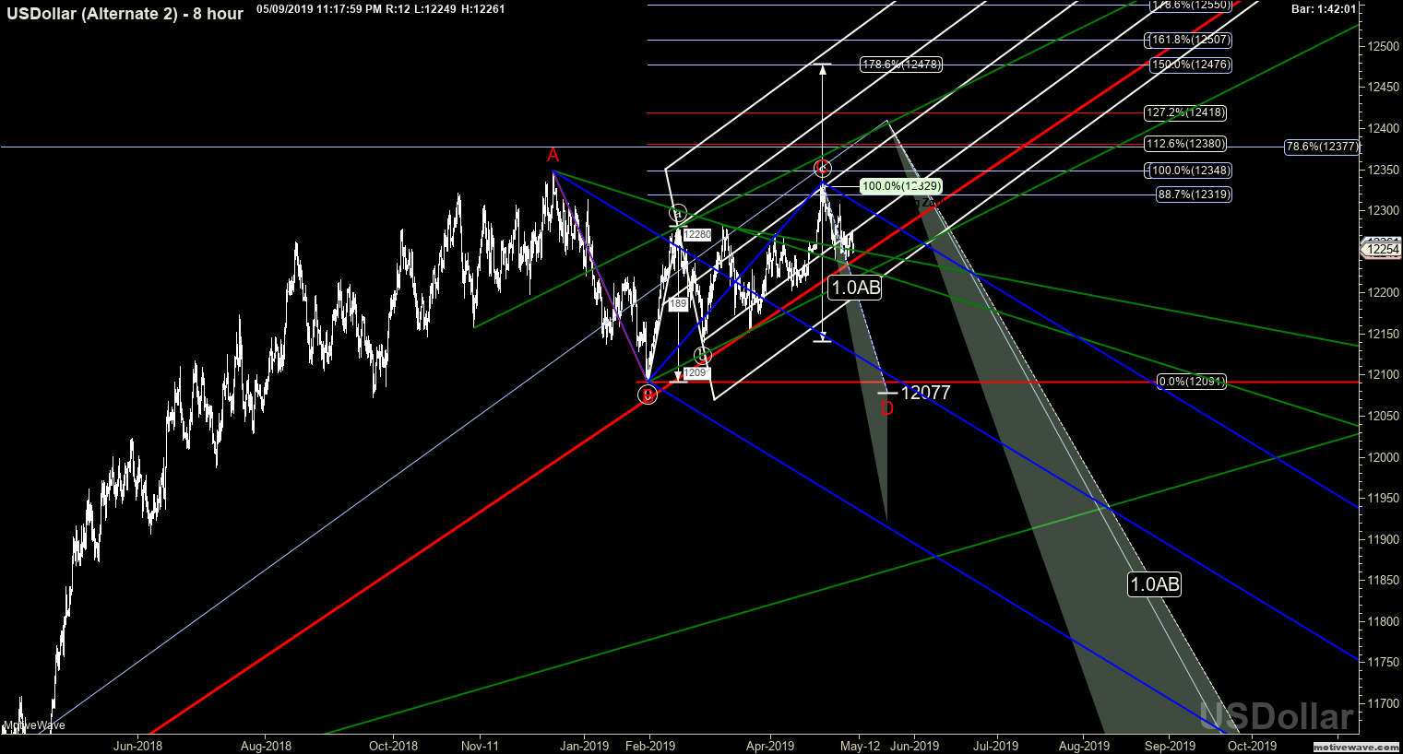Viewport: 1403px width, 754px height.
Task: Select the May-12 date axis label
Action: [x=860, y=746]
